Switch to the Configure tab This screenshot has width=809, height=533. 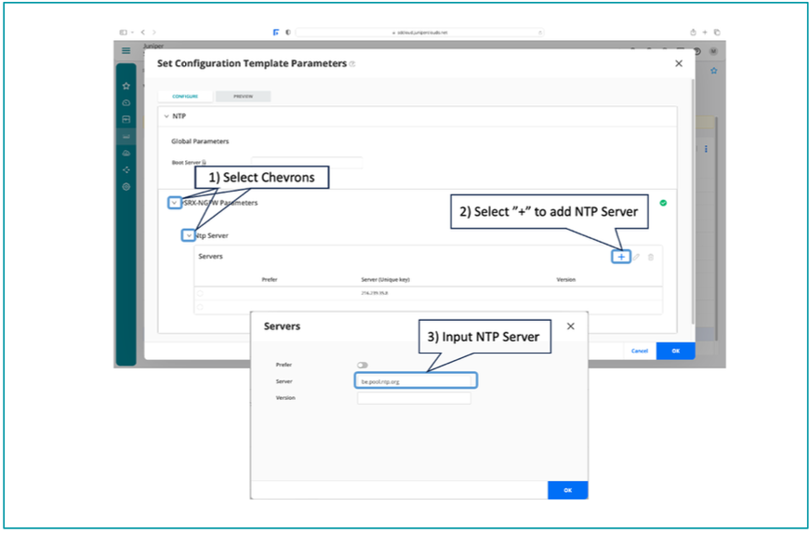click(184, 96)
